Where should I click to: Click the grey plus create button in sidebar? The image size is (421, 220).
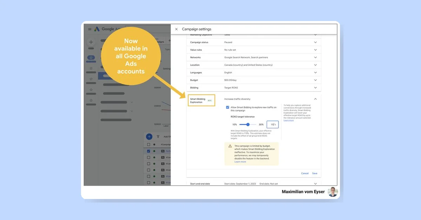point(91,42)
